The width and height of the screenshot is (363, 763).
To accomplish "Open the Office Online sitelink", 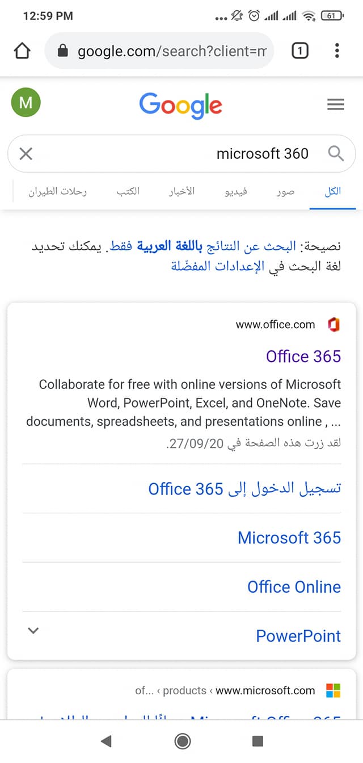I will (294, 587).
